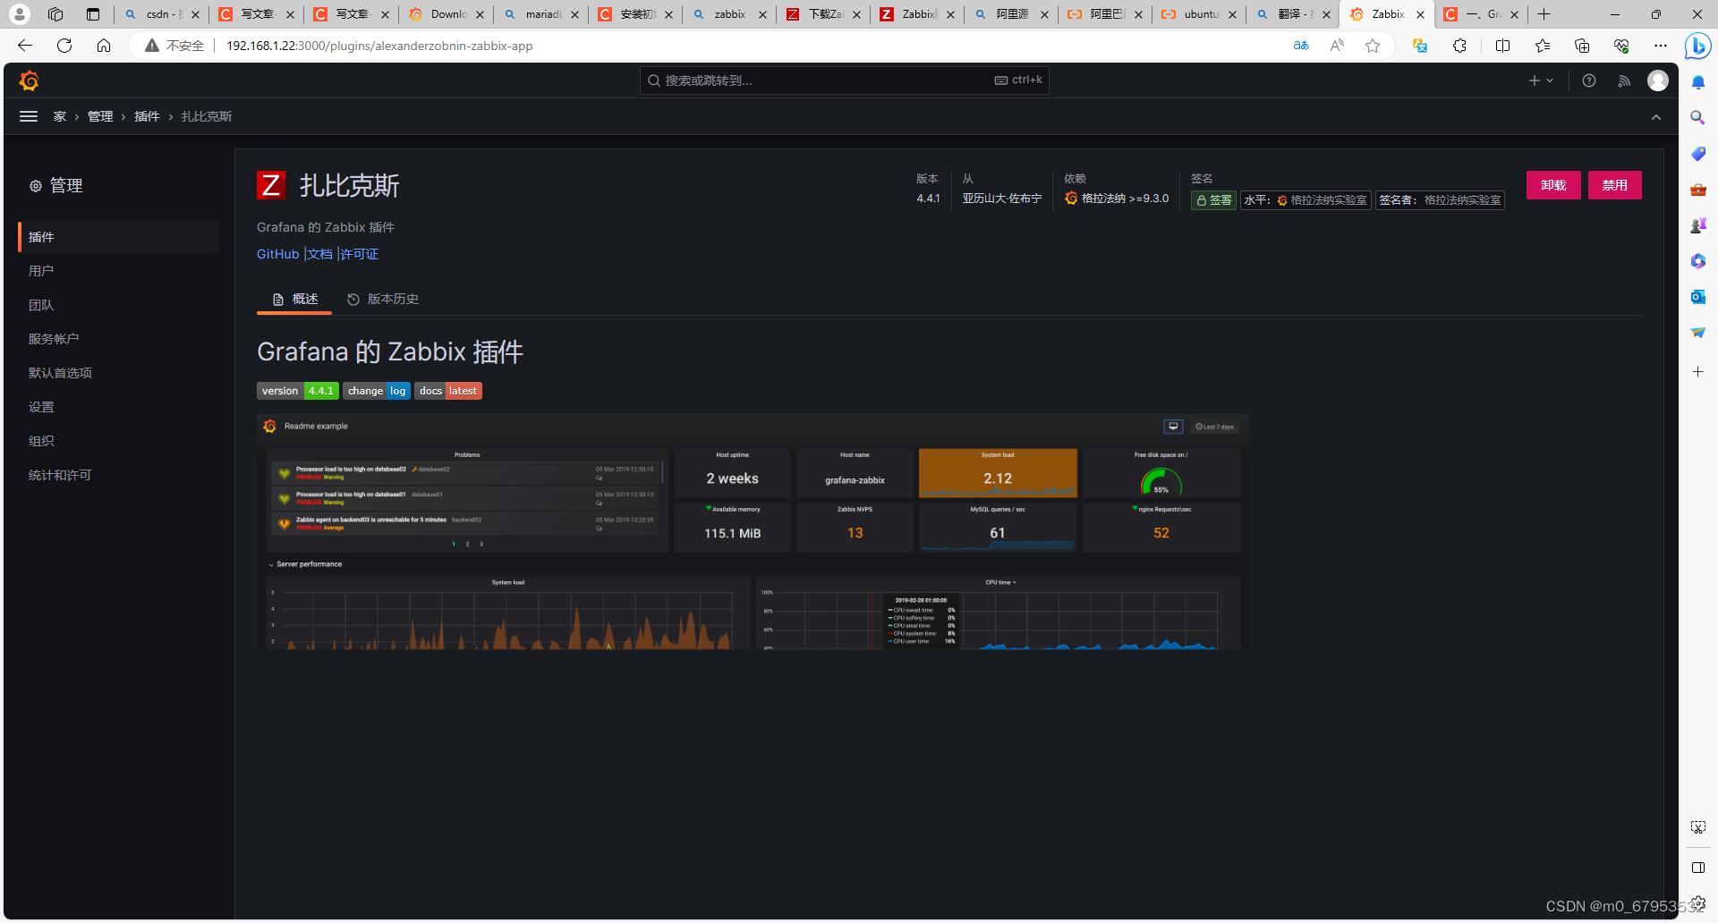This screenshot has width=1718, height=923.
Task: Click the 卸载 uninstall button
Action: click(1553, 185)
